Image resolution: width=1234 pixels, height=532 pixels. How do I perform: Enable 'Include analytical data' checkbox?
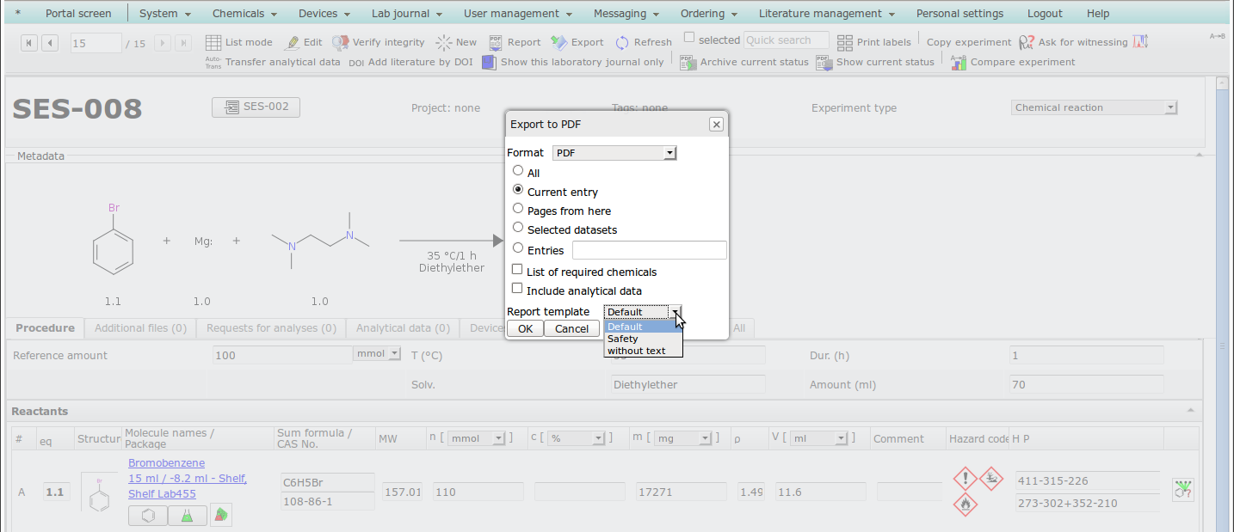[517, 290]
